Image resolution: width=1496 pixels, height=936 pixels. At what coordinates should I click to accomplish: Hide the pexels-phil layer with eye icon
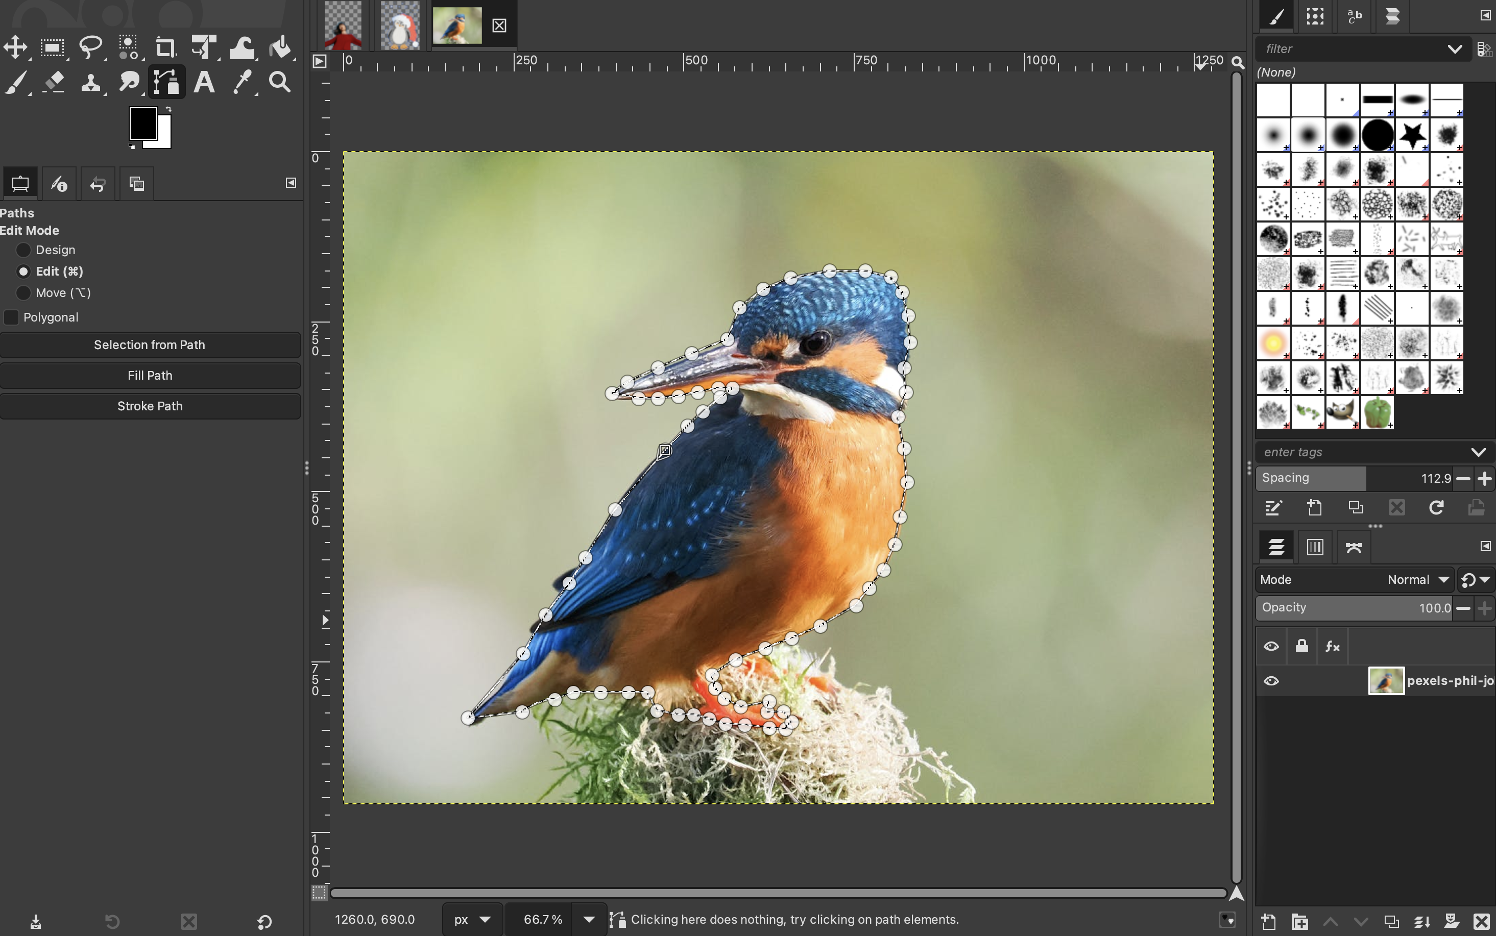point(1271,681)
